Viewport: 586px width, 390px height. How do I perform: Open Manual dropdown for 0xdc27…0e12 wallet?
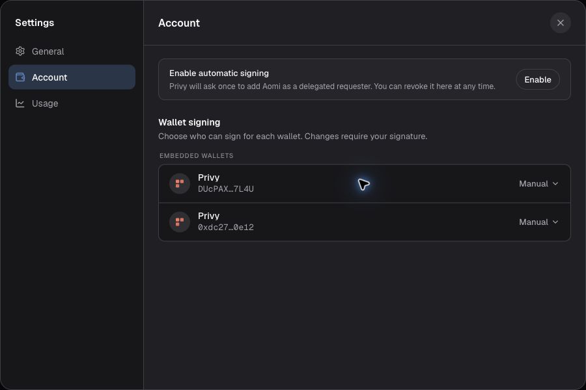[x=538, y=222]
